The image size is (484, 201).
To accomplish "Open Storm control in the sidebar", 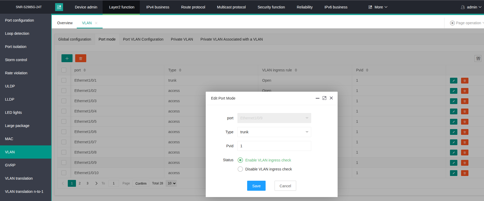I will 26,60.
